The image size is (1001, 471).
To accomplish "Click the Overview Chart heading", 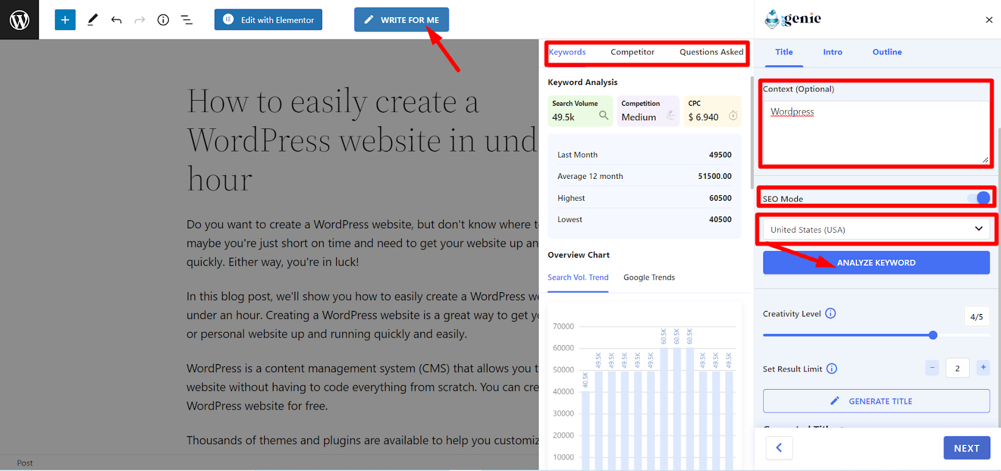I will click(x=579, y=255).
